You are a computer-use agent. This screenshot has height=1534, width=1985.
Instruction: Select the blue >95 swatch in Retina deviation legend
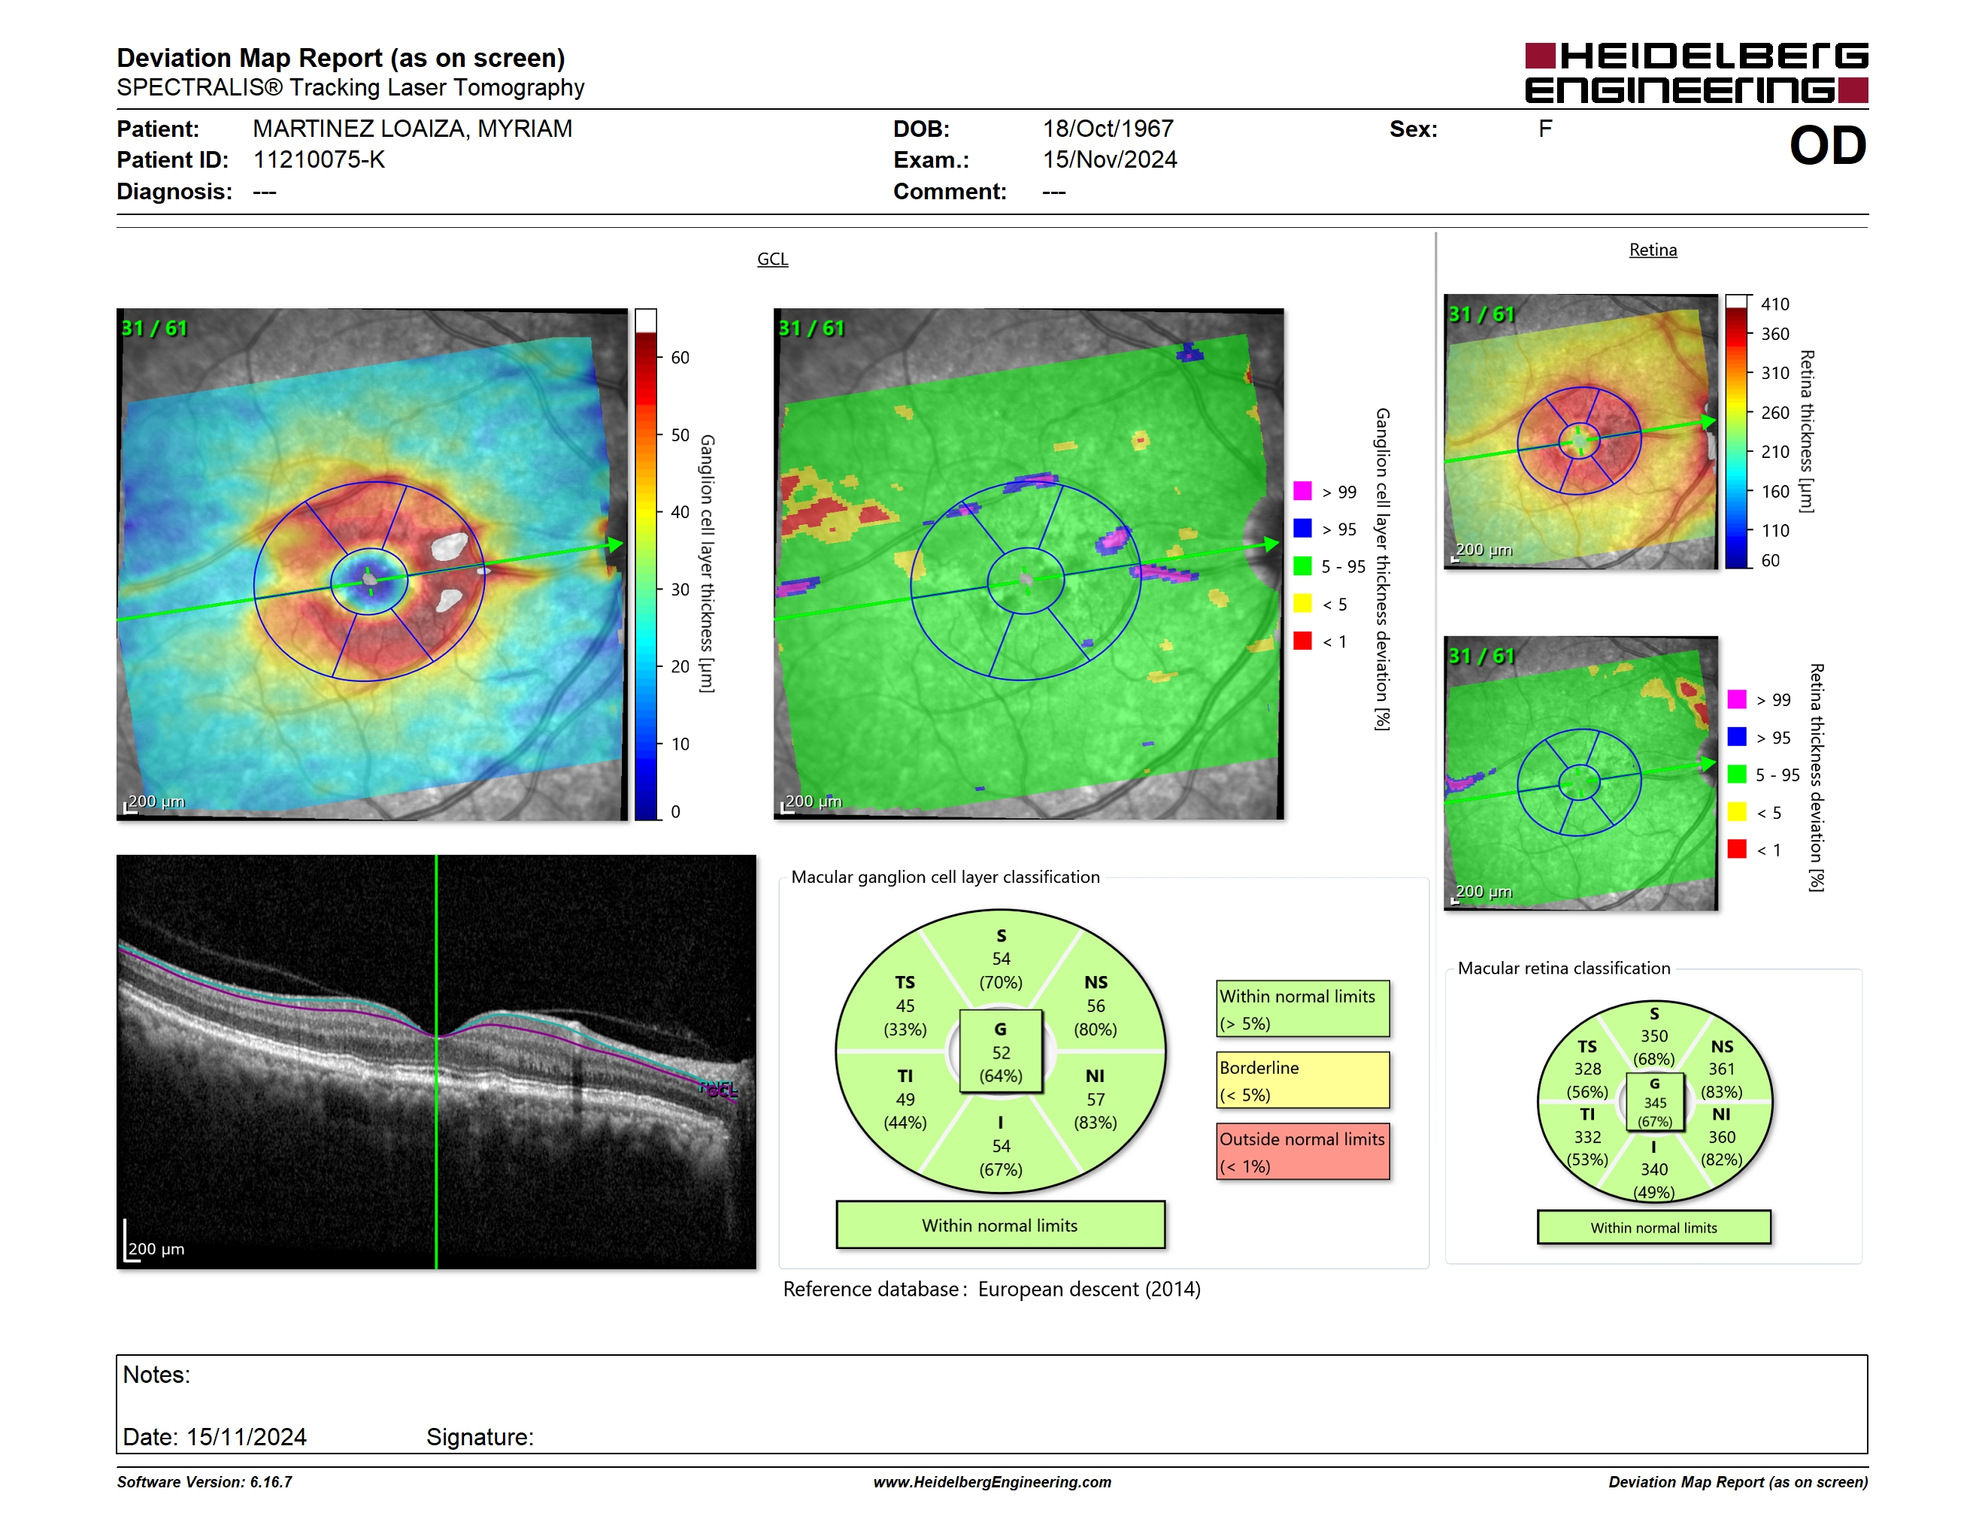click(1737, 737)
